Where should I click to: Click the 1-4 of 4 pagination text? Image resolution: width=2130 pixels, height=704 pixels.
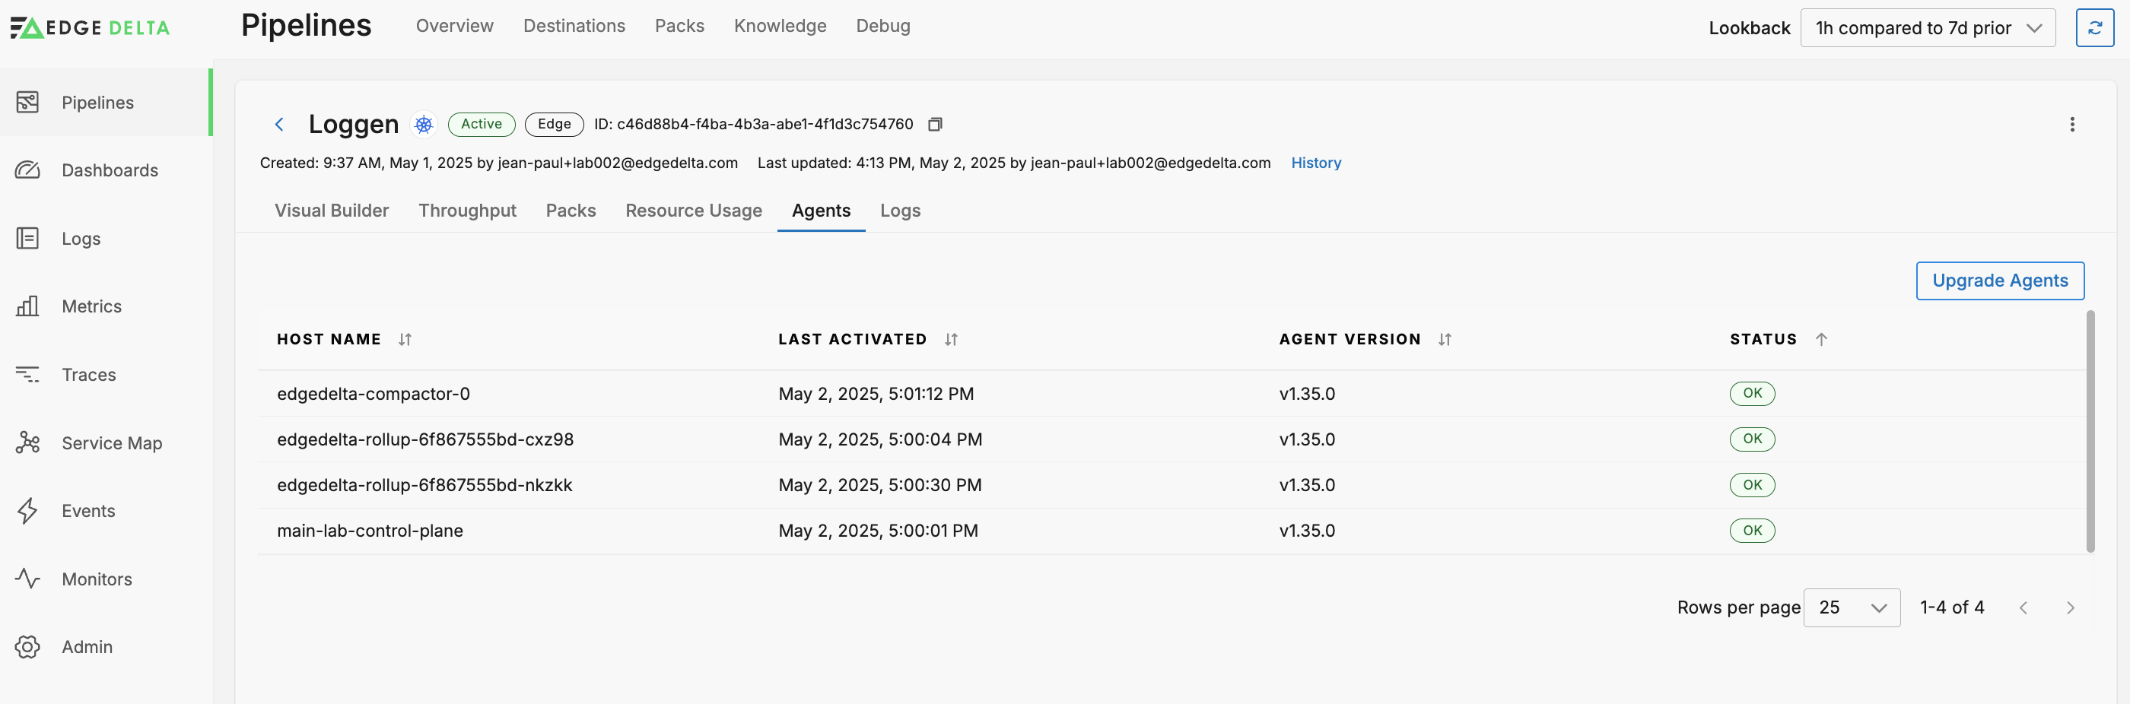(1951, 608)
